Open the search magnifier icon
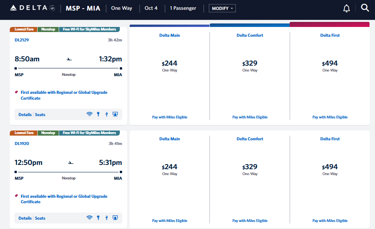The width and height of the screenshot is (375, 229). pos(365,8)
